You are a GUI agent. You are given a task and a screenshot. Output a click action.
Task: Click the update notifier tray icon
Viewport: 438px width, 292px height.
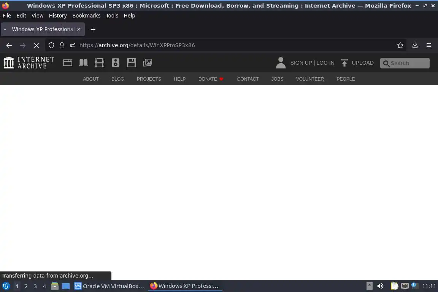(x=415, y=286)
